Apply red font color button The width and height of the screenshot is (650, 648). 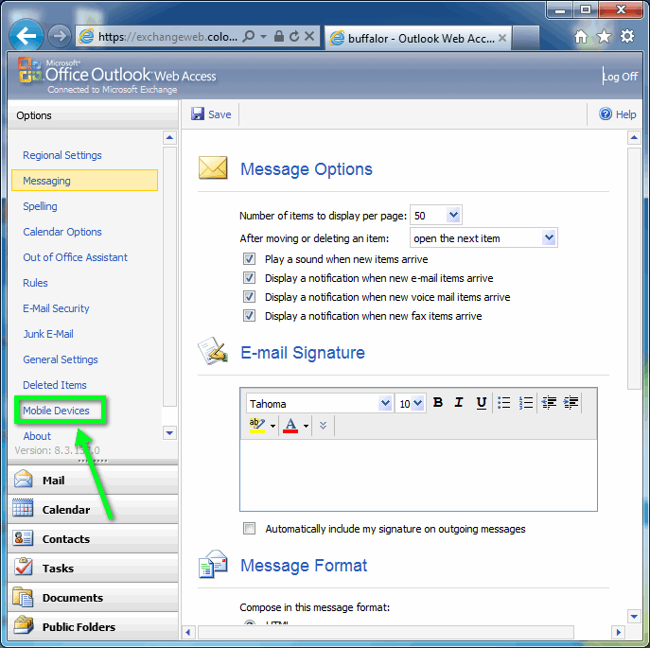click(290, 426)
